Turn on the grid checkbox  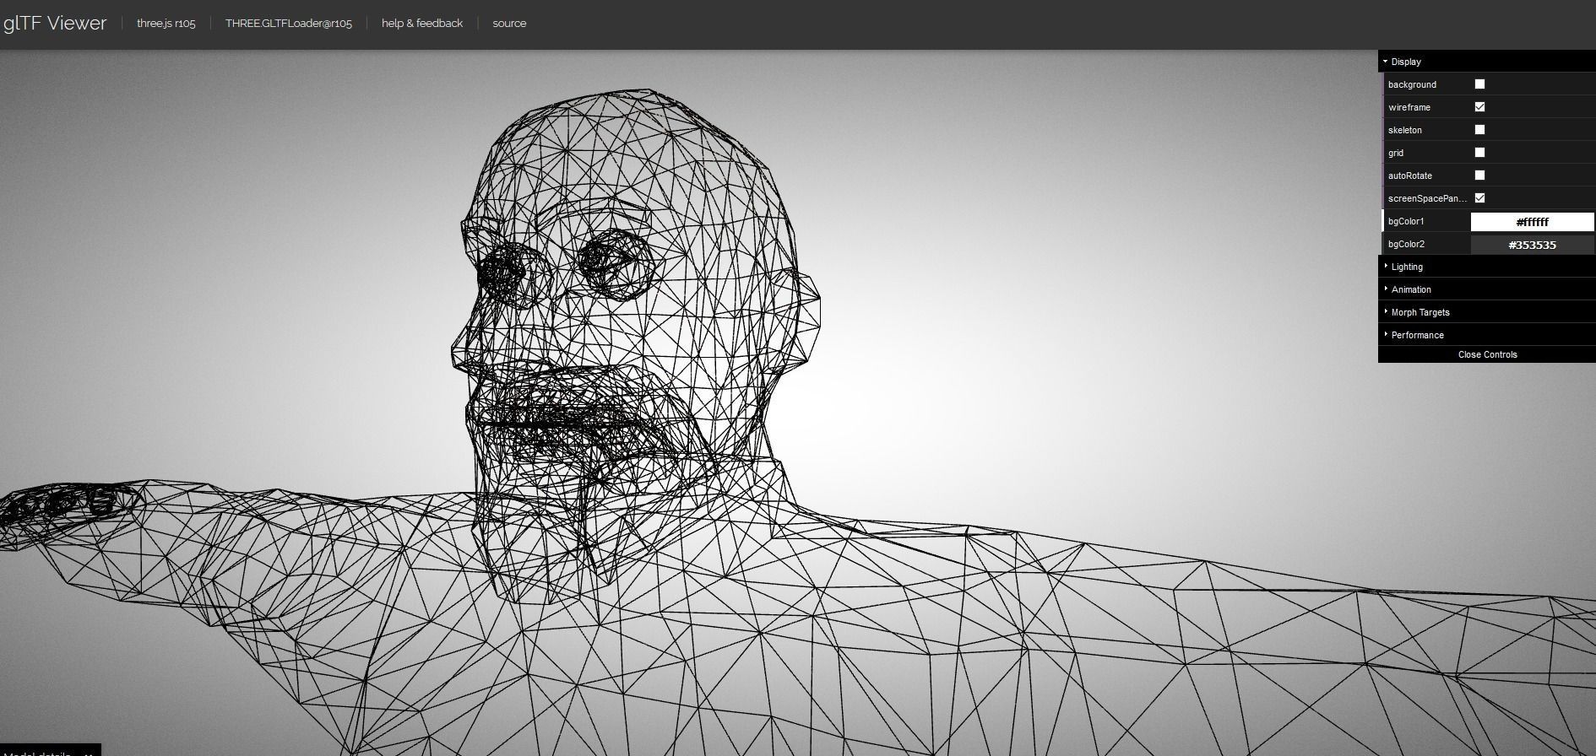(1479, 153)
